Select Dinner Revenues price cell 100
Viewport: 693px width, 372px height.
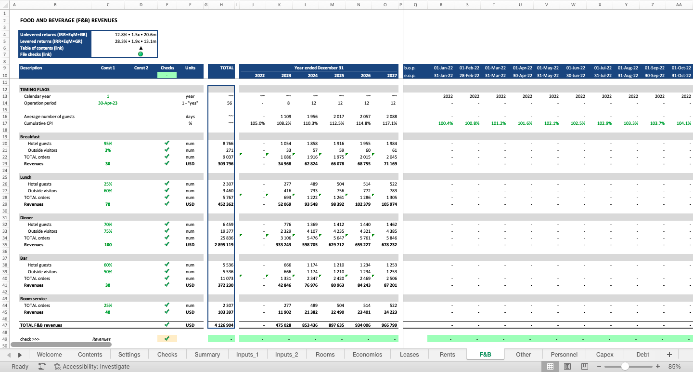coord(108,245)
